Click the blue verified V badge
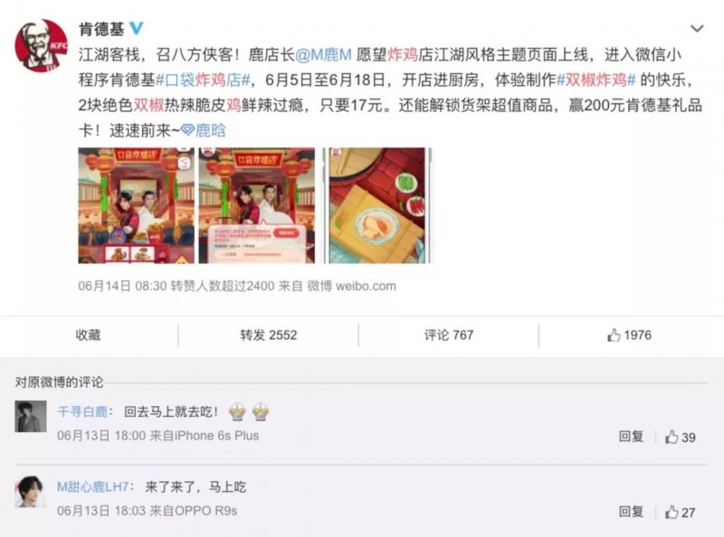724x537 pixels. [x=137, y=29]
